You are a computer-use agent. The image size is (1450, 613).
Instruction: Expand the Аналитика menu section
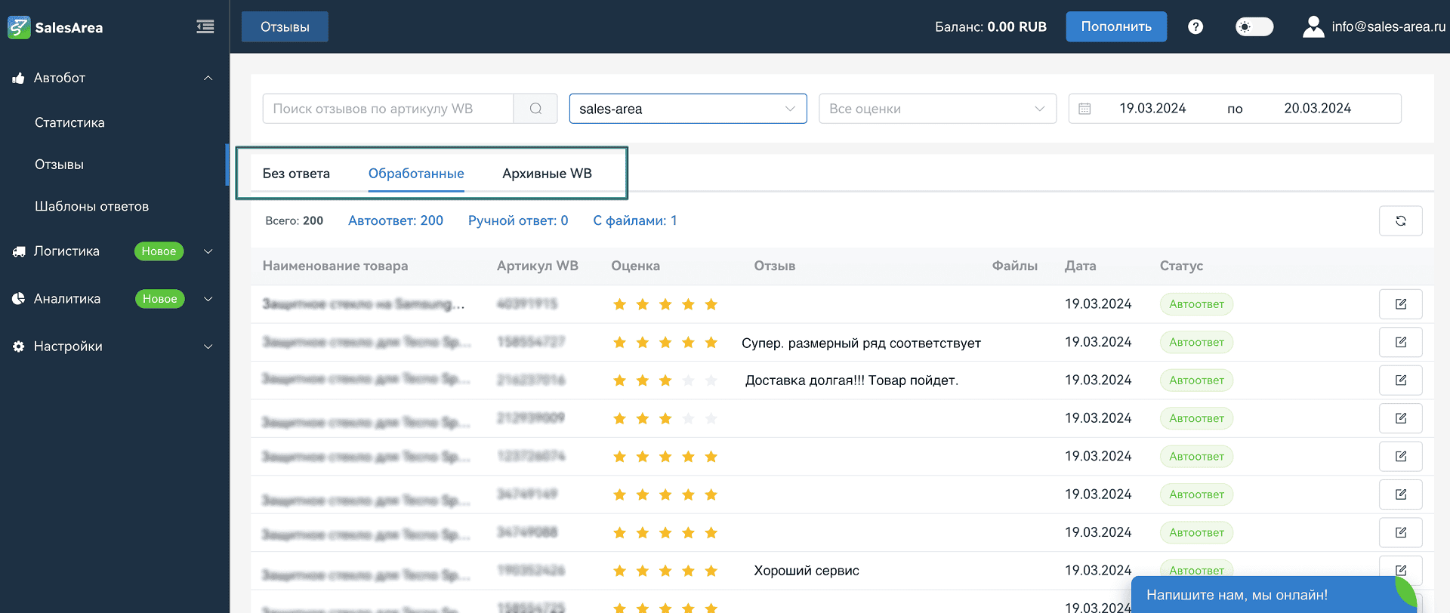[x=208, y=299]
